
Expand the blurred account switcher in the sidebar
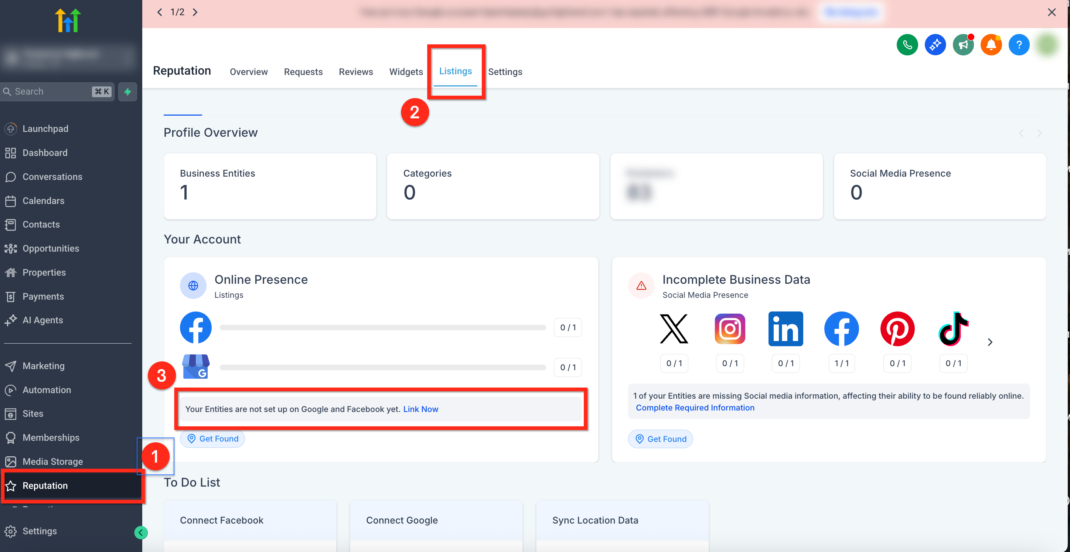[x=68, y=56]
